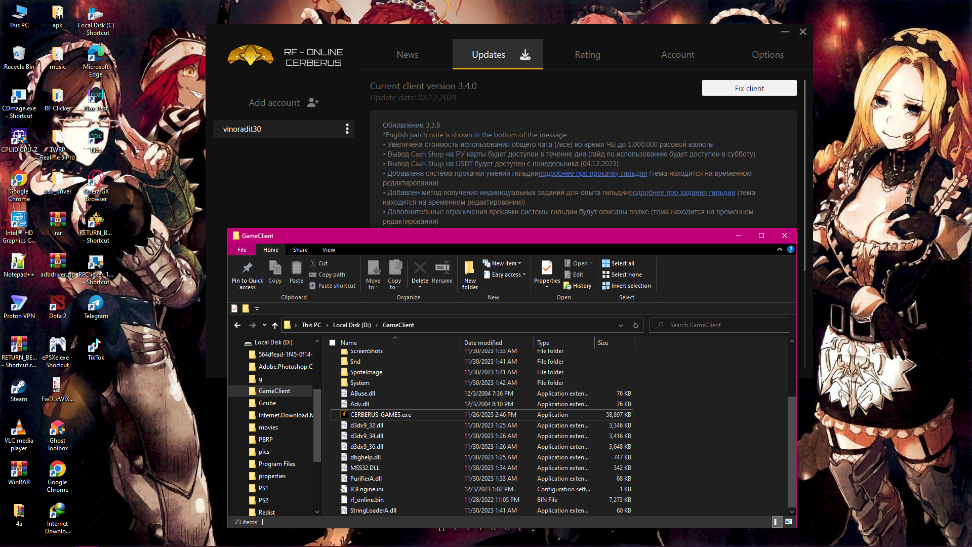Click Add account in launcher
Screen dimensions: 972x547
point(283,102)
